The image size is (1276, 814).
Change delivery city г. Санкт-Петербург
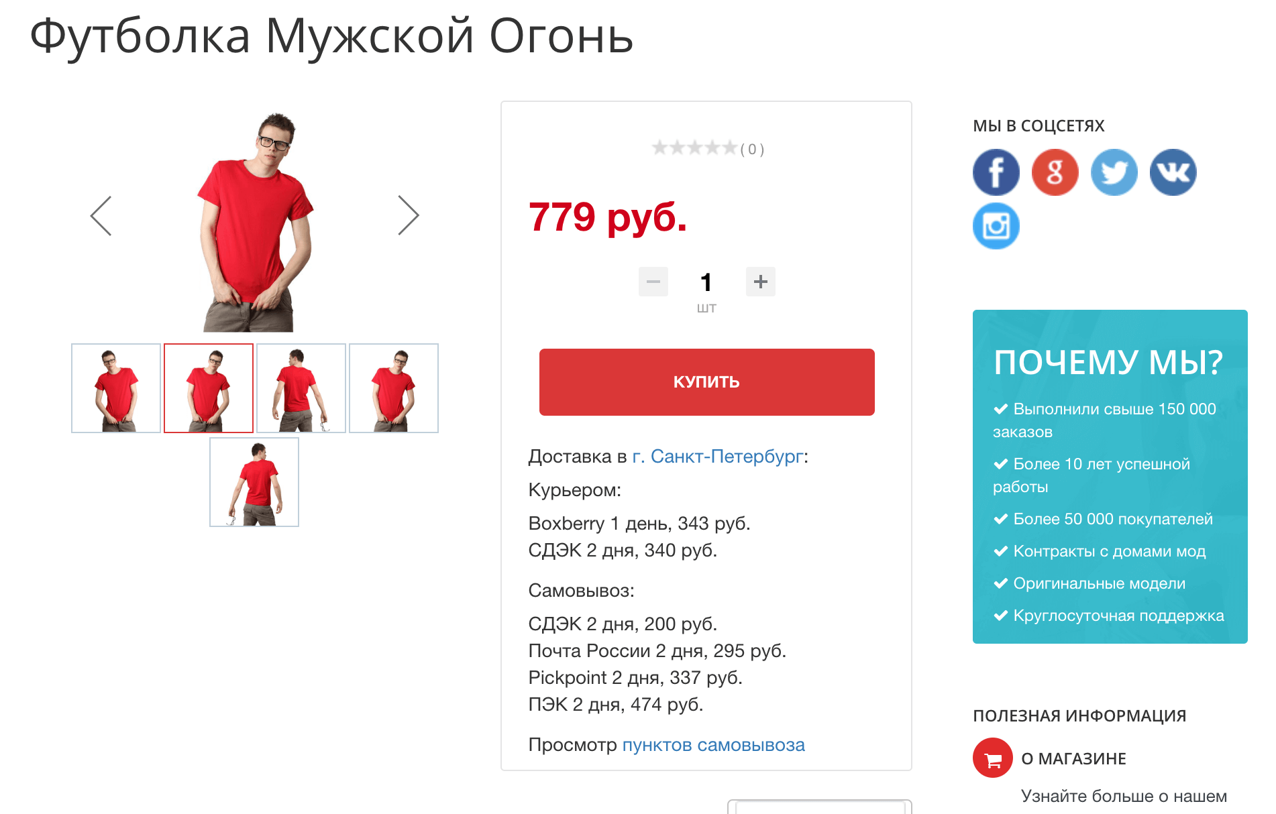pos(718,457)
